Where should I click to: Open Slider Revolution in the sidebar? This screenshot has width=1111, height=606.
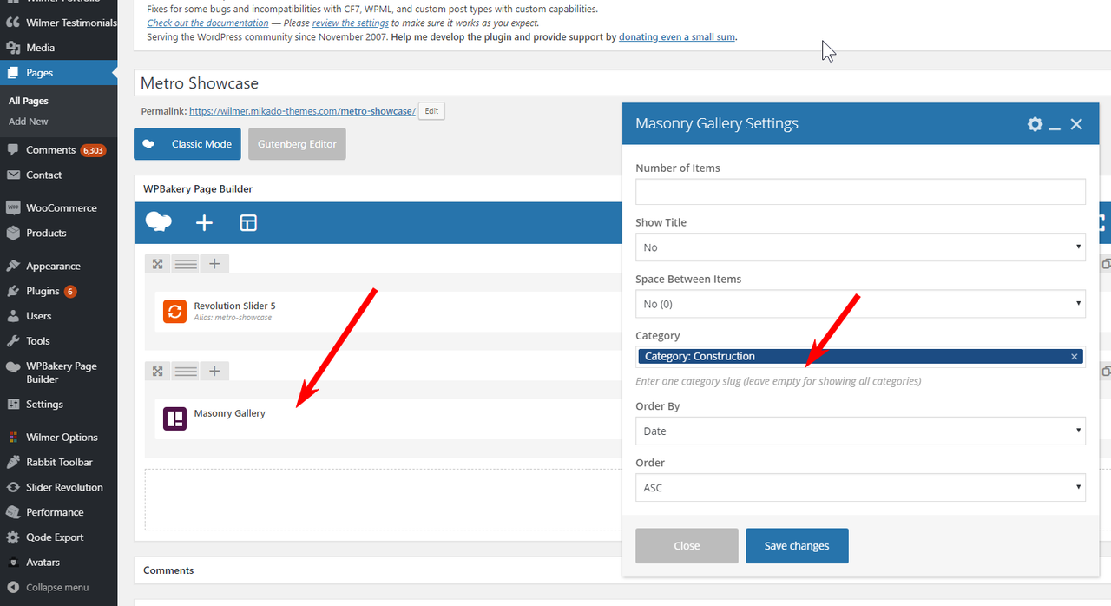click(x=58, y=488)
